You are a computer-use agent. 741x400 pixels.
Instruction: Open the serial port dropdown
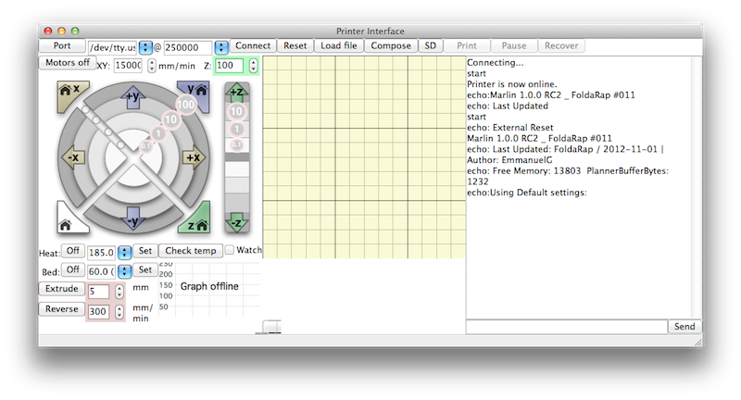[145, 46]
